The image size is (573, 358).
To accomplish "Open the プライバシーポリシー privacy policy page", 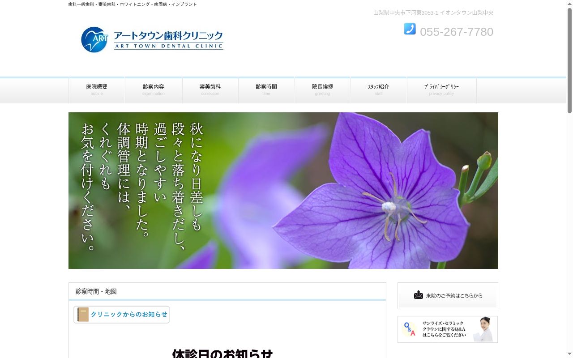I will pos(441,90).
